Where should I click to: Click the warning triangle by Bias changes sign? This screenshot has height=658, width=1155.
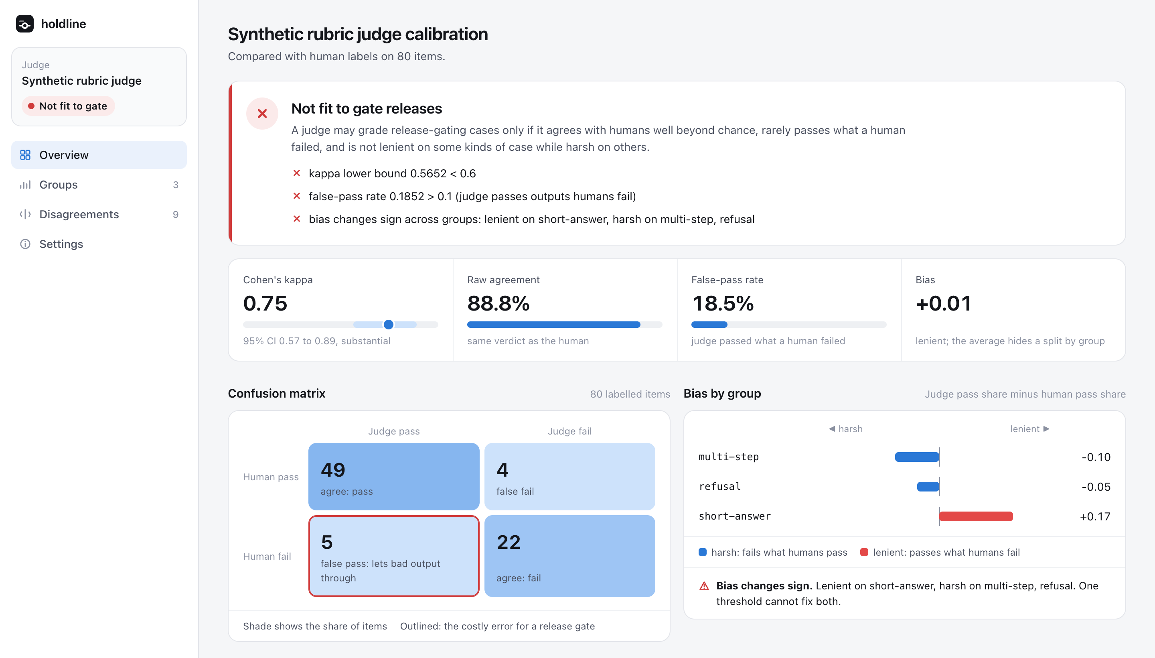pyautogui.click(x=704, y=586)
